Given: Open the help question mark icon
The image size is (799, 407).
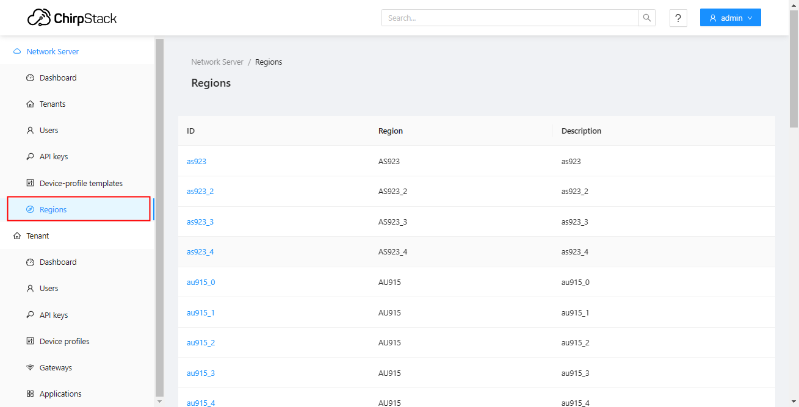Looking at the screenshot, I should pos(678,18).
